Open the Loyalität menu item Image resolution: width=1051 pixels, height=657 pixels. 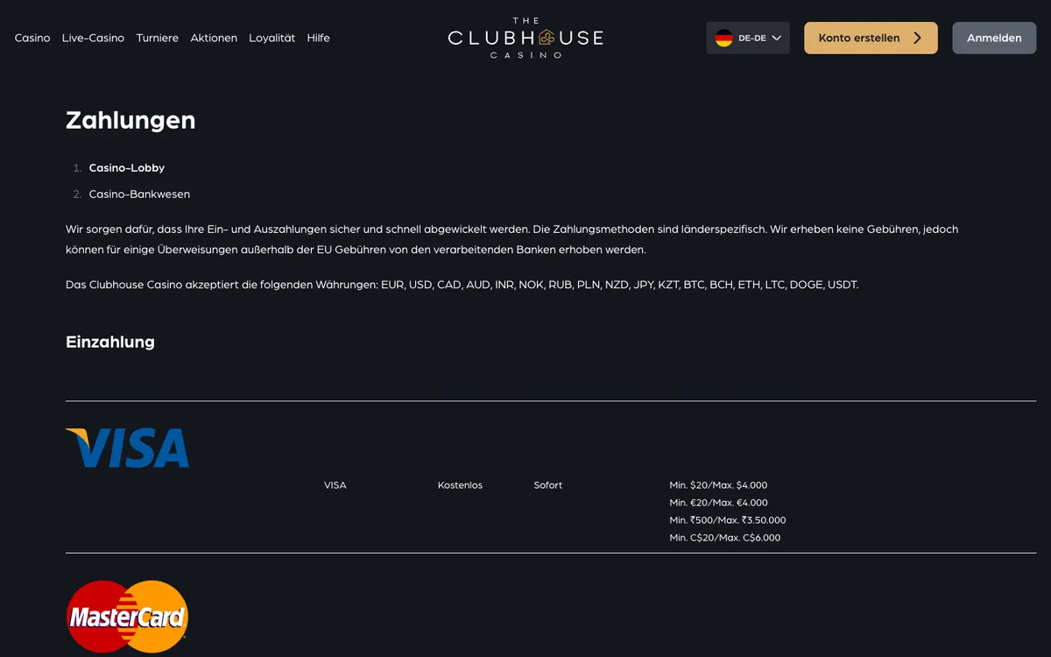tap(272, 38)
